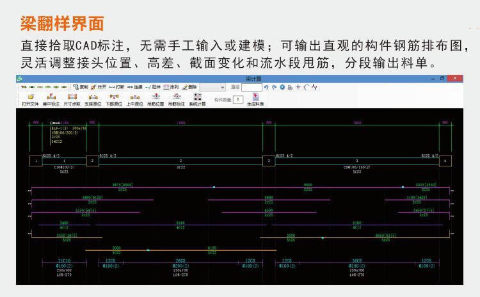Click 生成料表 to generate material list
Screen dimensions: 480x297
pos(256,99)
